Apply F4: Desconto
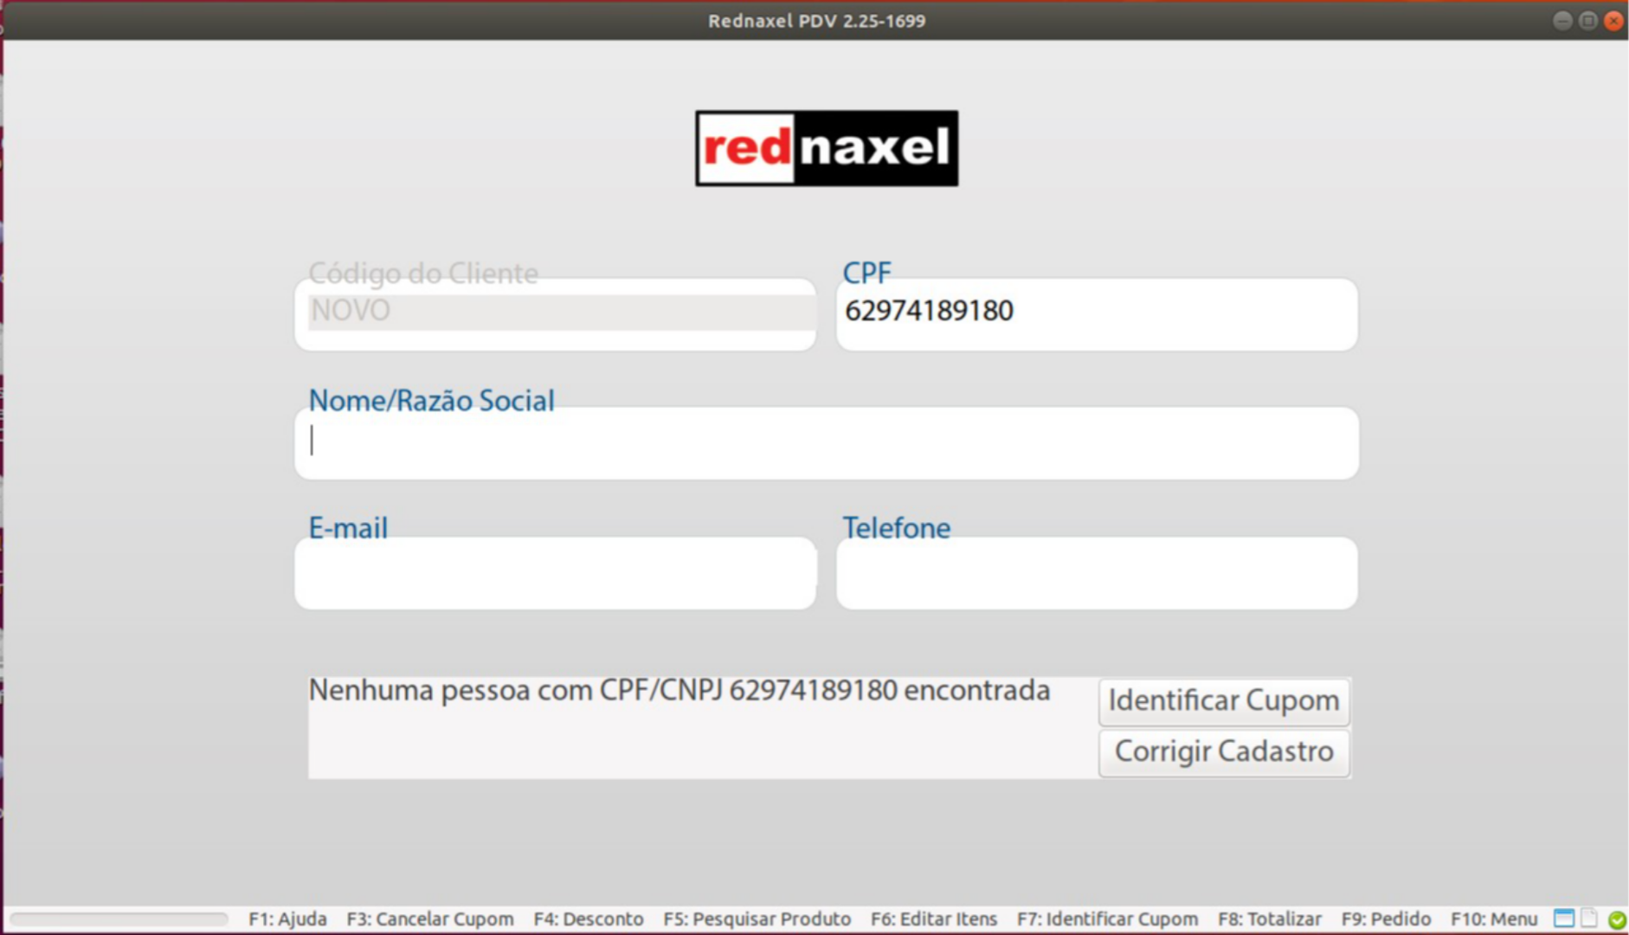The image size is (1629, 935). 589,919
